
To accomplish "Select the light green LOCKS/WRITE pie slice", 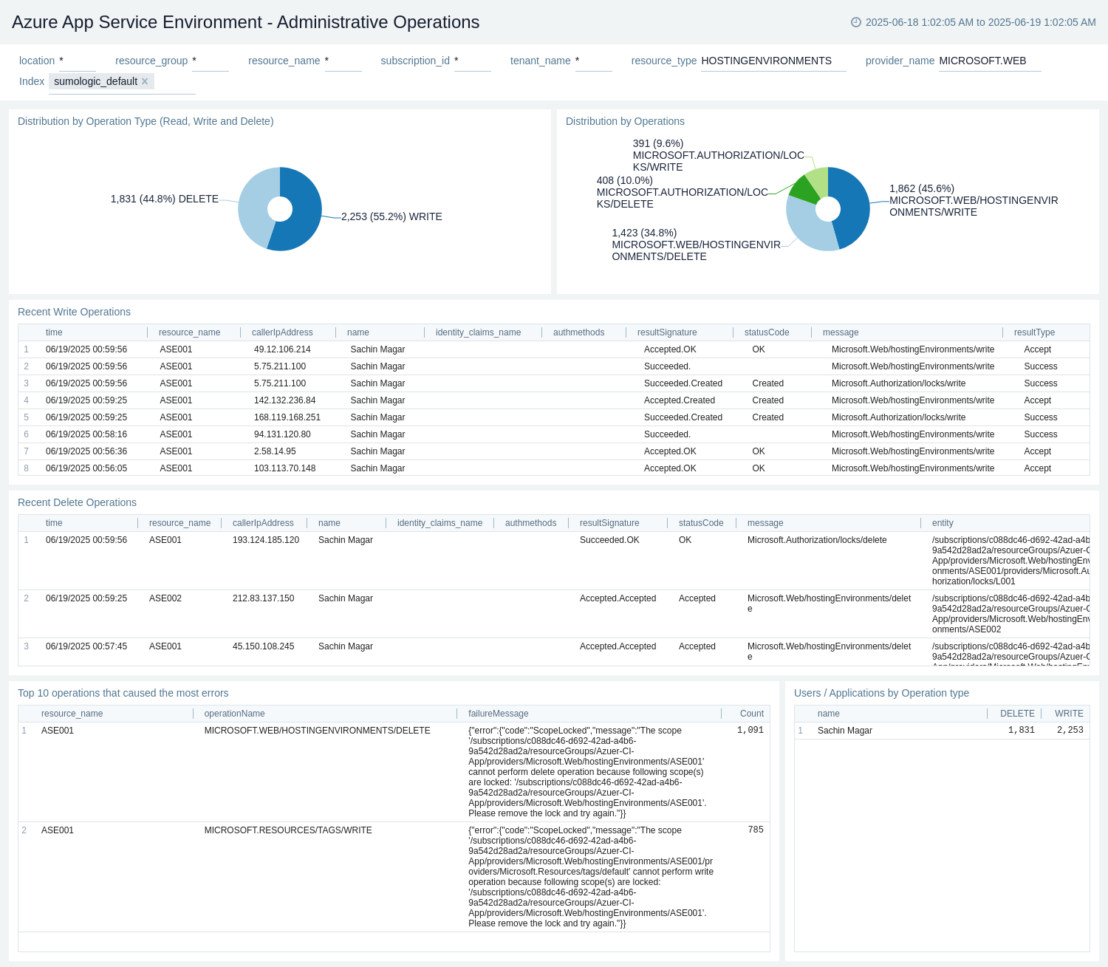I will [x=818, y=180].
